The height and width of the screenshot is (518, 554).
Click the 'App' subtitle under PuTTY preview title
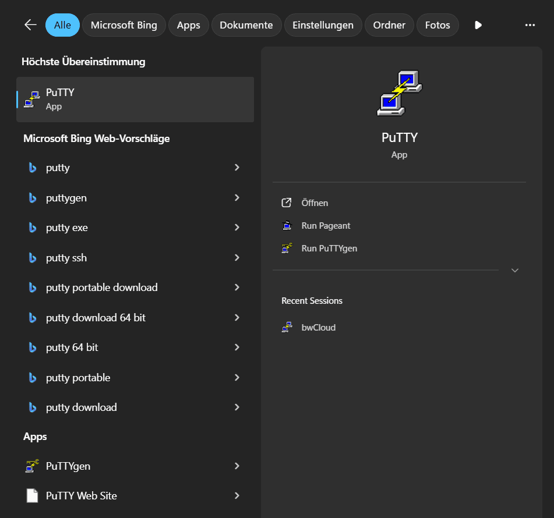pyautogui.click(x=399, y=155)
